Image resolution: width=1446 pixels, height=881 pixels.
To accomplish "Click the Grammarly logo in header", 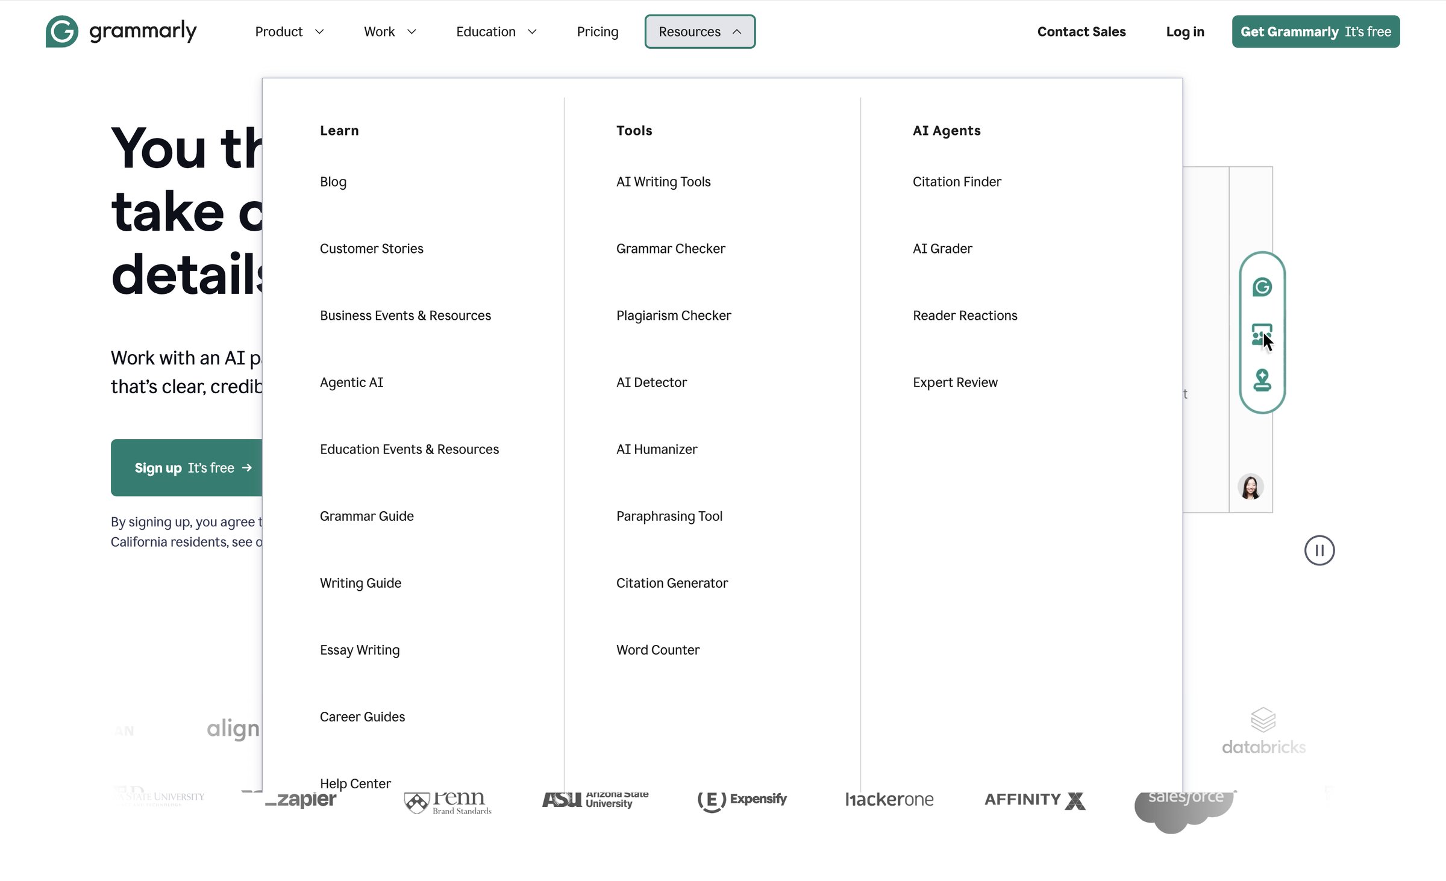I will point(121,31).
